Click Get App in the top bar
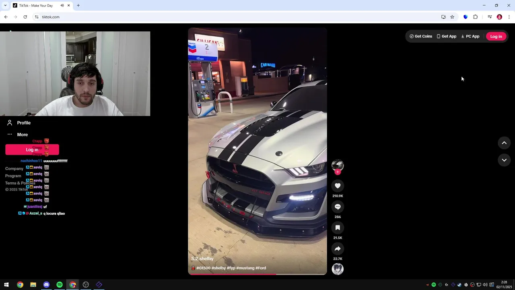The image size is (515, 290). click(447, 36)
